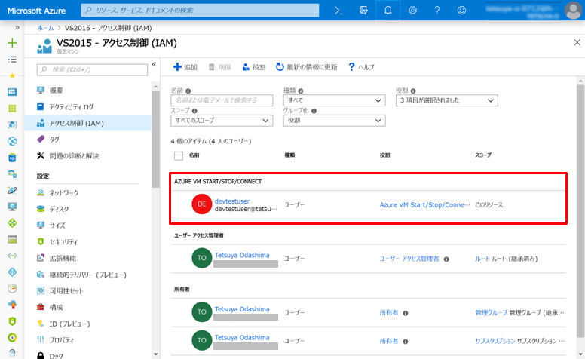Open the Virtual machines monitor icon in sidebar
585x359 pixels.
(x=12, y=207)
